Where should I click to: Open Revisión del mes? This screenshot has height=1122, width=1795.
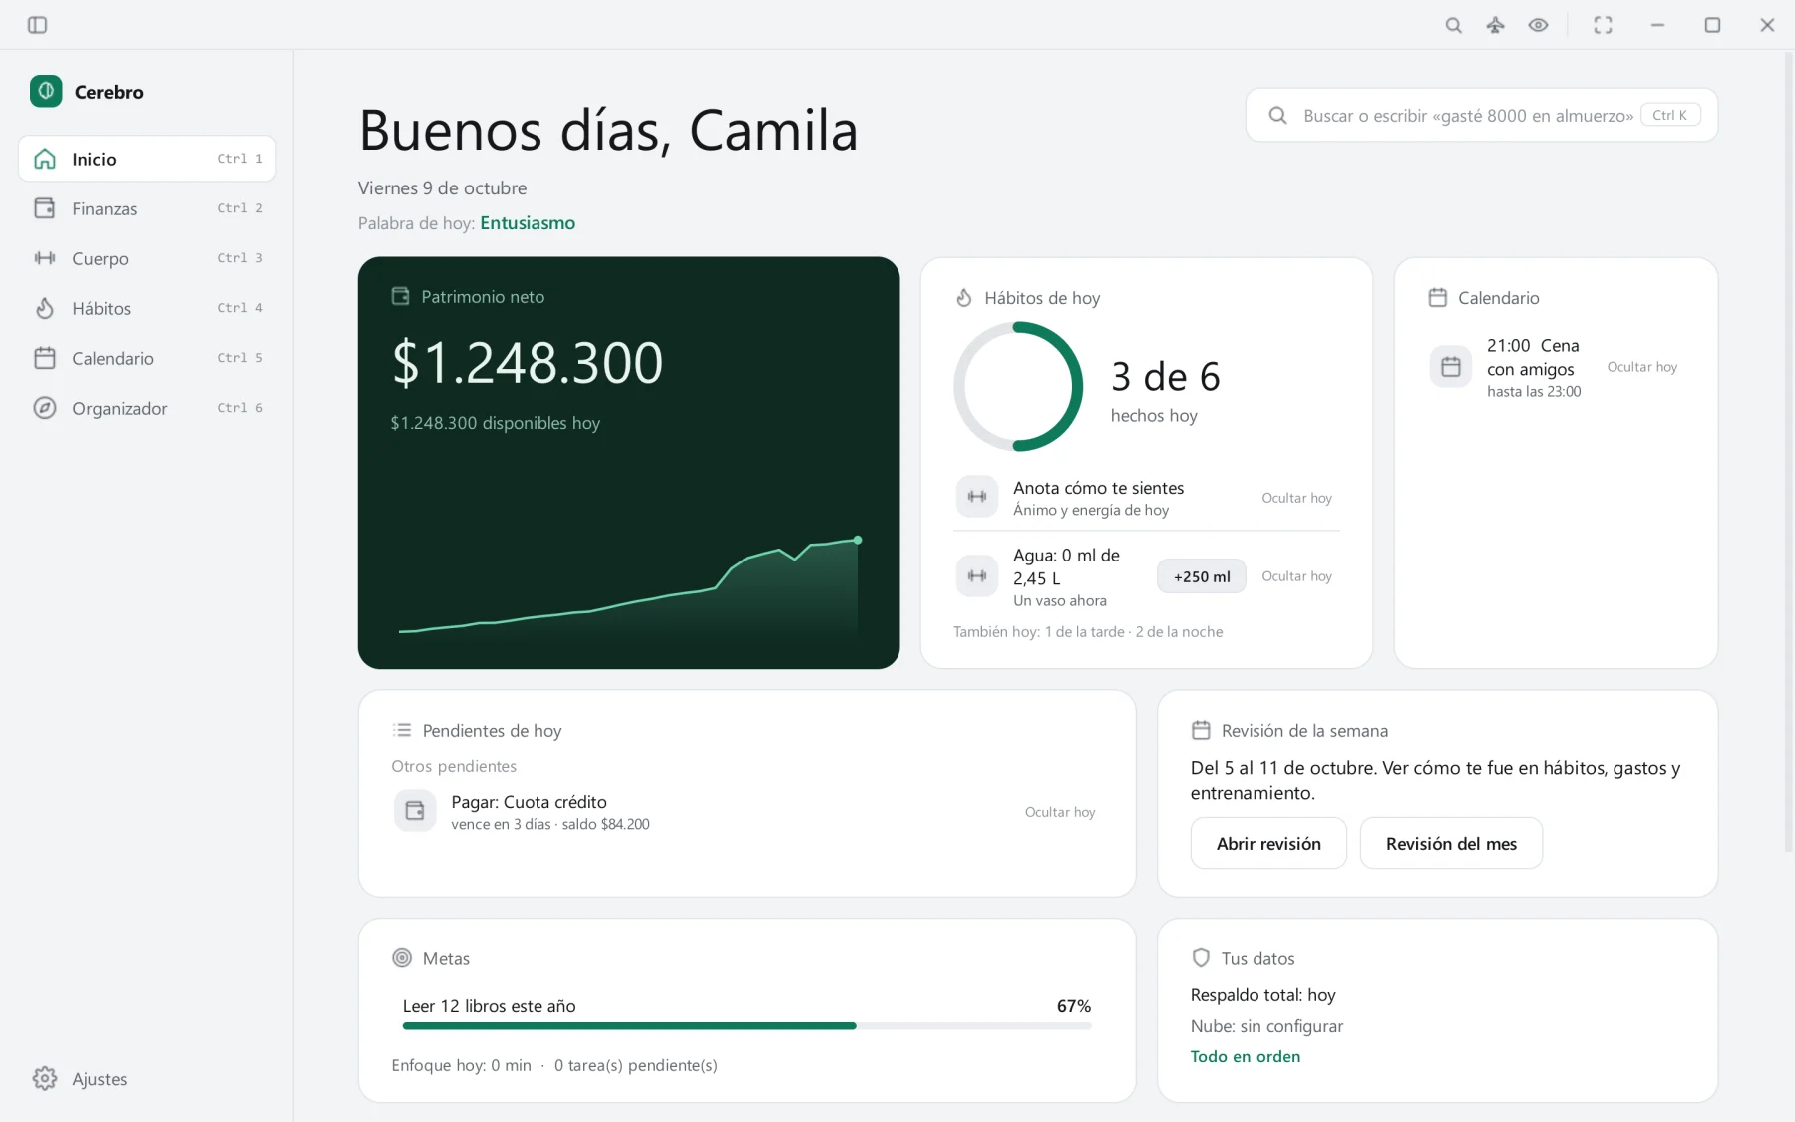coord(1451,843)
